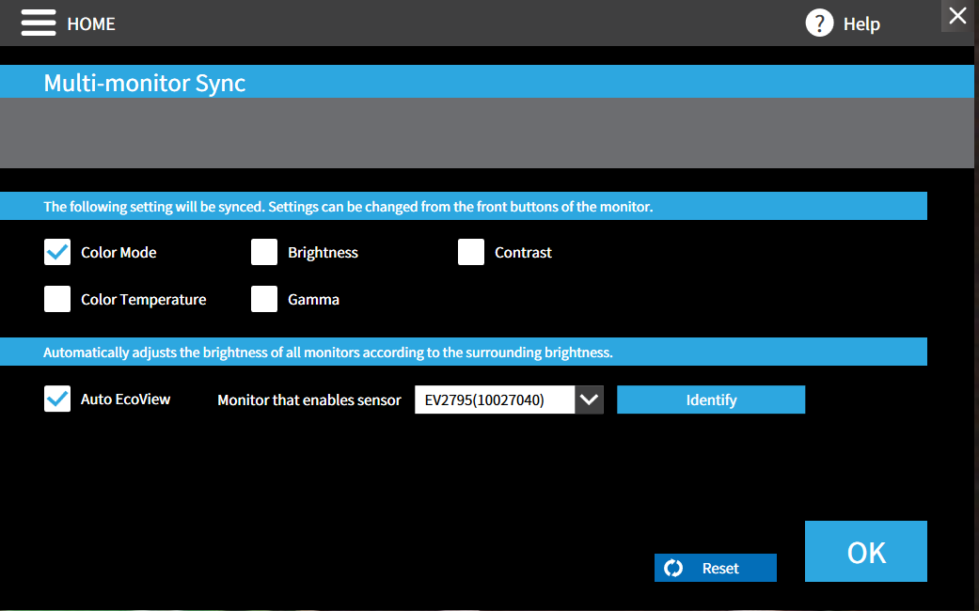Confirm settings with the OK button
Image resolution: width=979 pixels, height=611 pixels.
[x=866, y=551]
